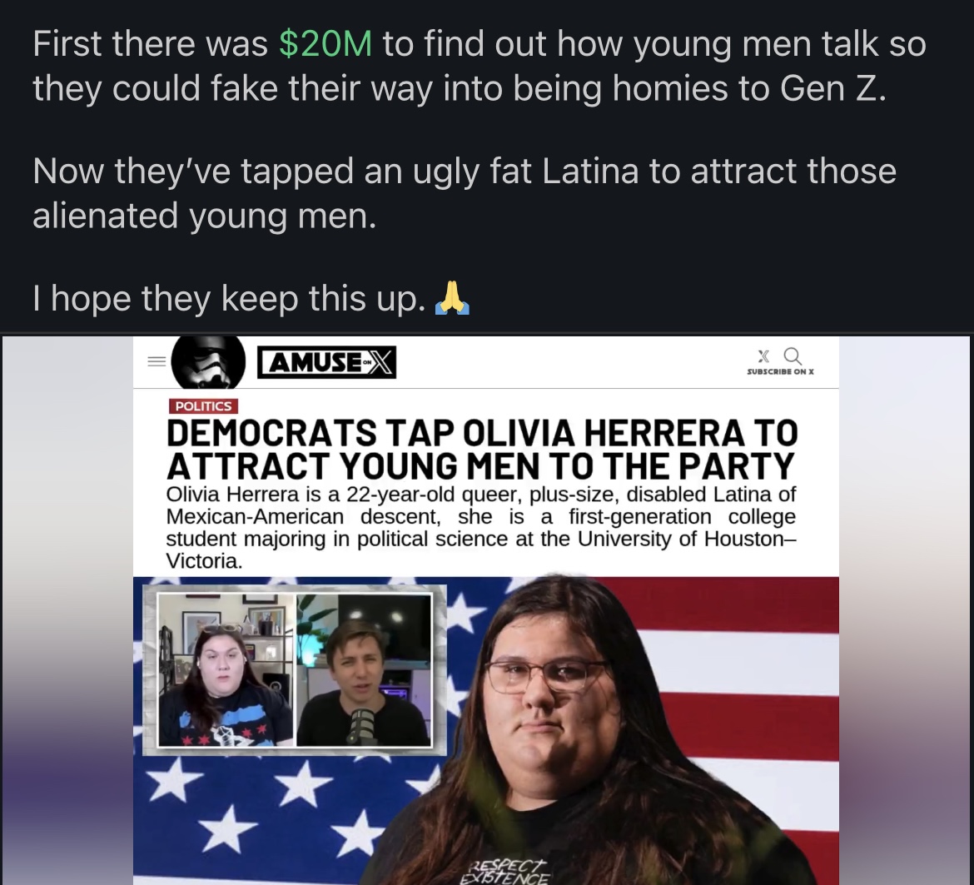Click the 'Now they've tapped' post paragraph
The width and height of the screenshot is (974, 885).
tap(464, 193)
